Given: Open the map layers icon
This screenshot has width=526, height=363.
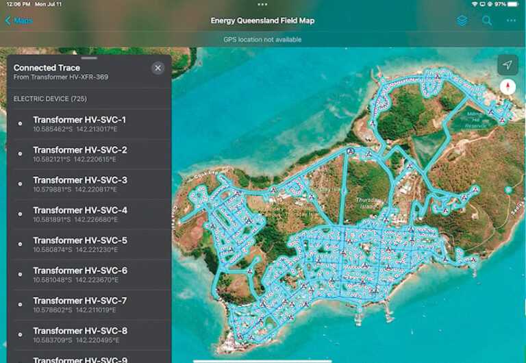Looking at the screenshot, I should [462, 21].
